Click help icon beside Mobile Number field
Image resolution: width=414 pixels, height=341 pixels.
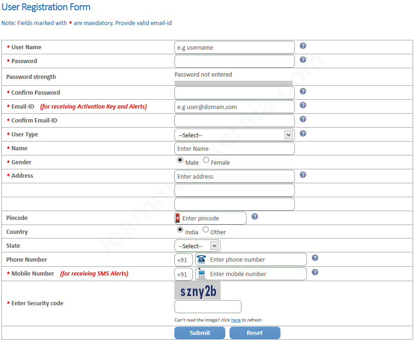pos(315,272)
